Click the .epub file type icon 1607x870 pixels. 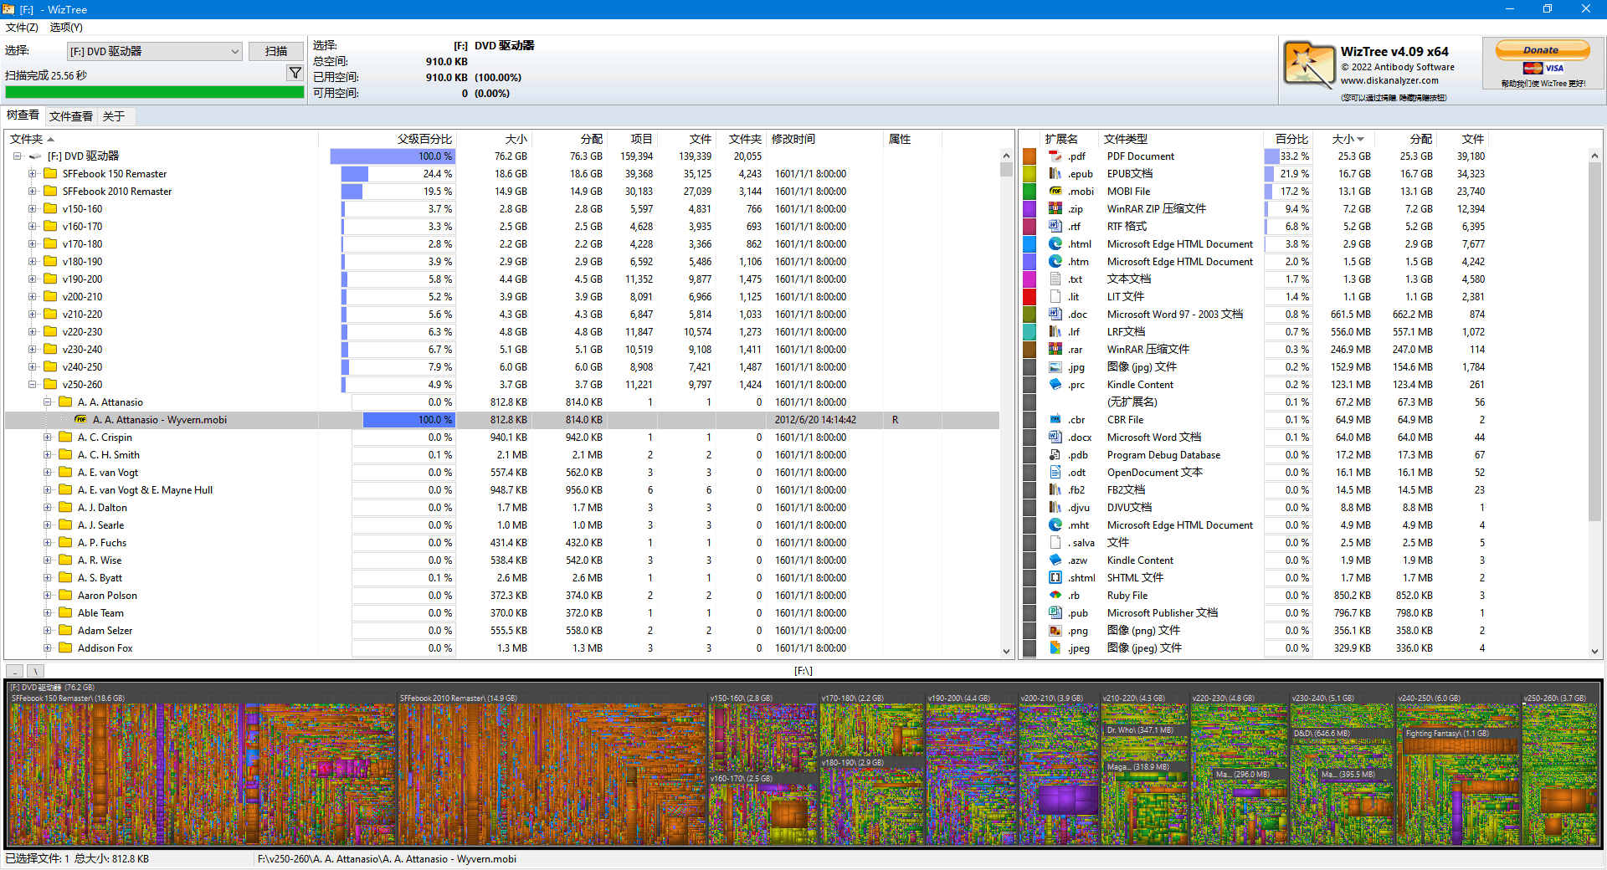coord(1055,174)
